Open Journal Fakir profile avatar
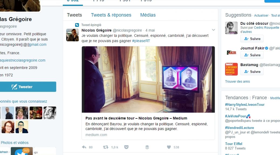The image size is (280, 155). click(231, 52)
